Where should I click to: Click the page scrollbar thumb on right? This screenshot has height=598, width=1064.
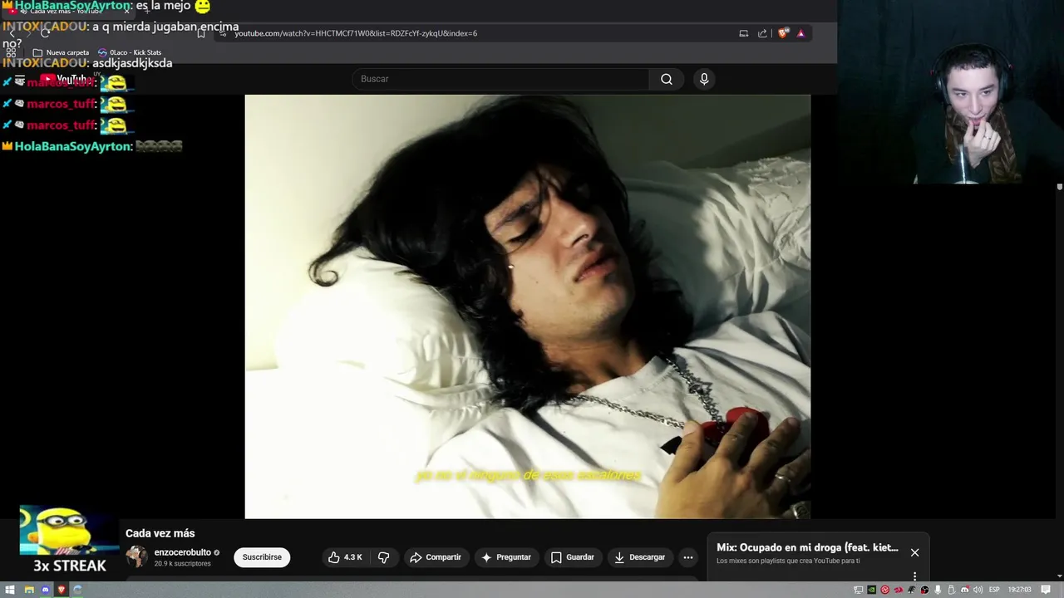pyautogui.click(x=1060, y=188)
